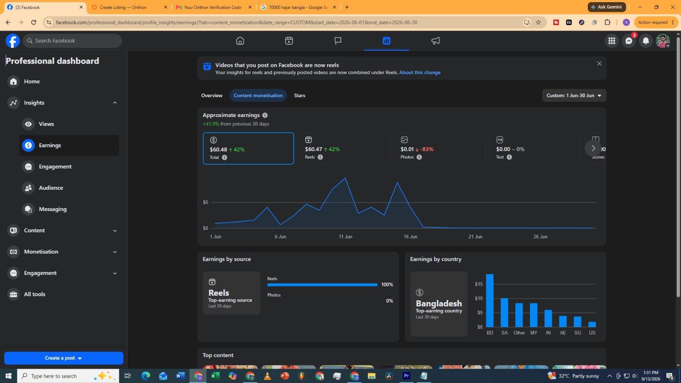Open Windows Start menu
This screenshot has height=383, width=681.
8,376
